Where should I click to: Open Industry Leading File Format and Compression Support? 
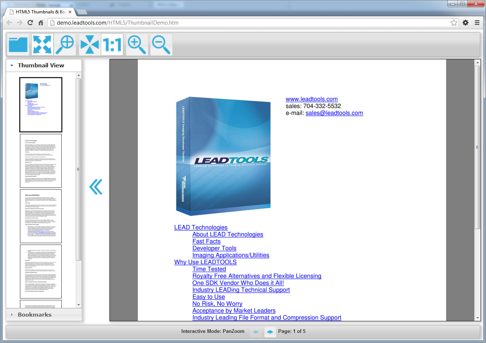coord(267,318)
